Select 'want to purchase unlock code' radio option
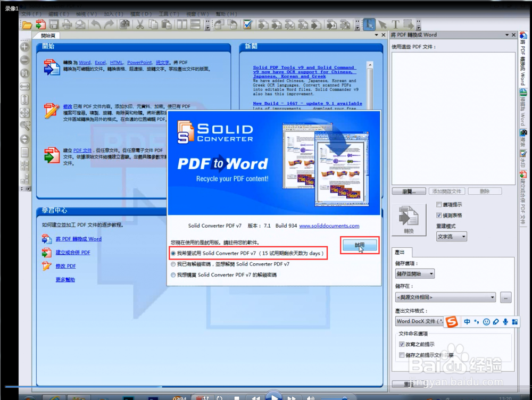The height and width of the screenshot is (400, 532). click(x=173, y=275)
